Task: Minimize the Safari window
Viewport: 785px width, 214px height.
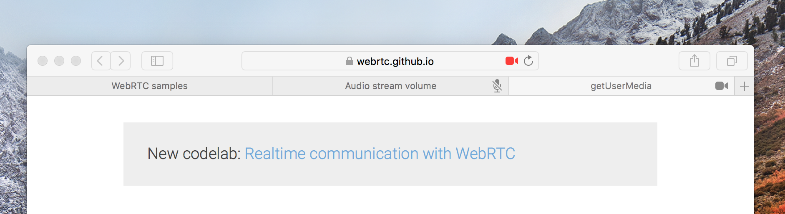Action: tap(59, 61)
